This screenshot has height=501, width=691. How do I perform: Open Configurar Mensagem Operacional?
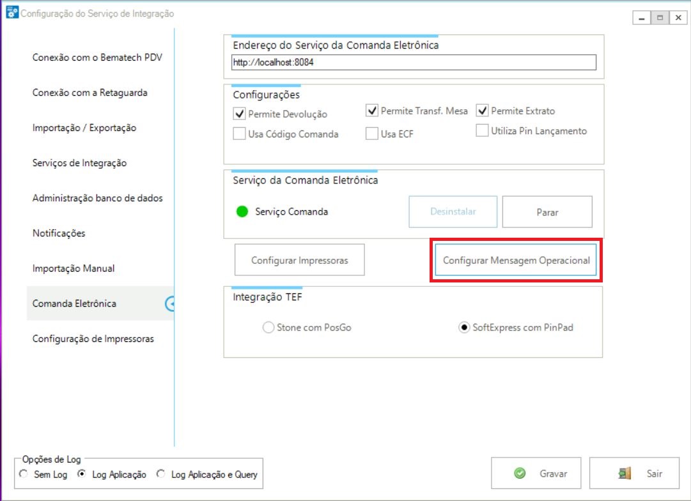tap(516, 260)
